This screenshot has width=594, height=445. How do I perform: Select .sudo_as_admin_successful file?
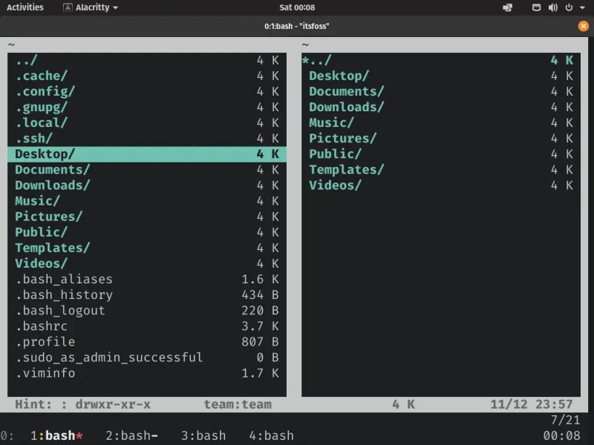click(108, 357)
